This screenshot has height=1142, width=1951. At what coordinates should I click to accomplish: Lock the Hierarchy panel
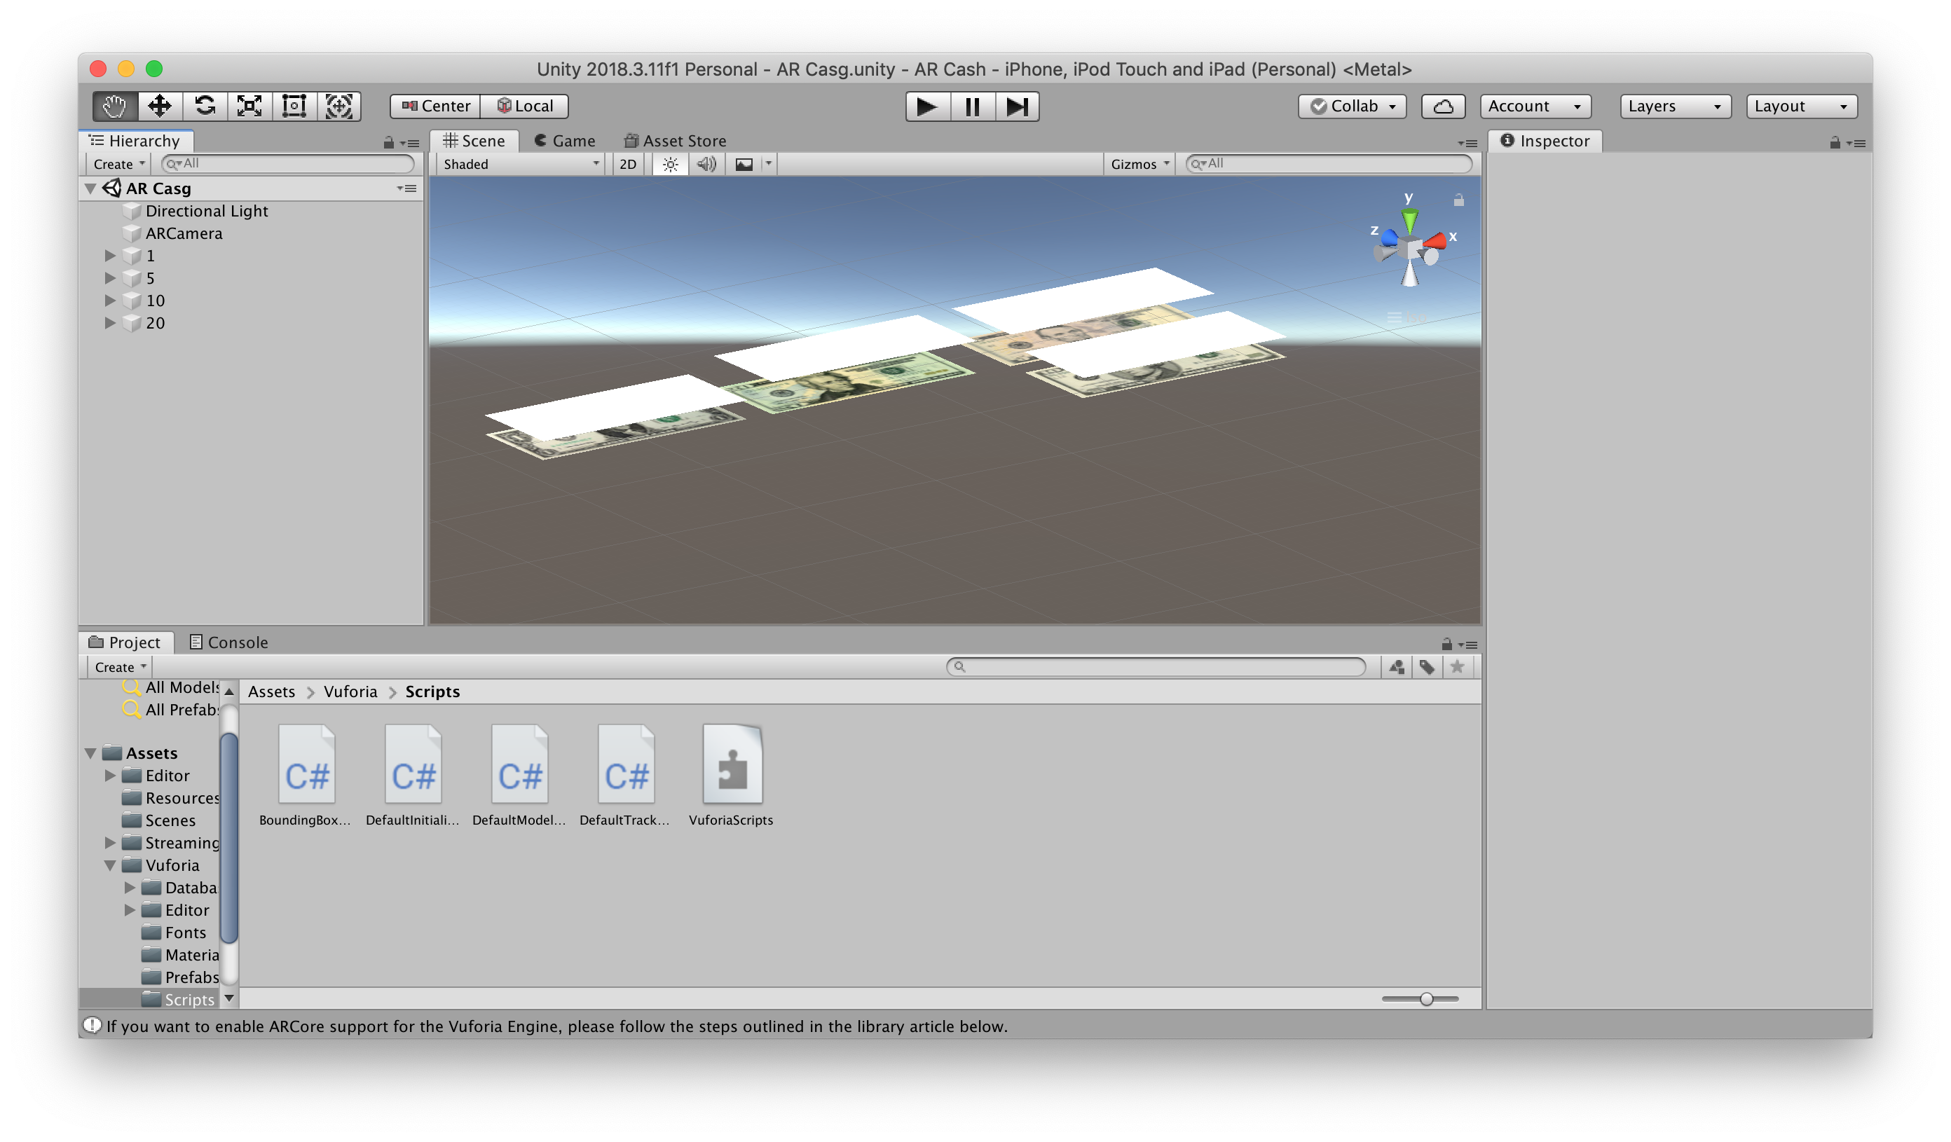(389, 142)
